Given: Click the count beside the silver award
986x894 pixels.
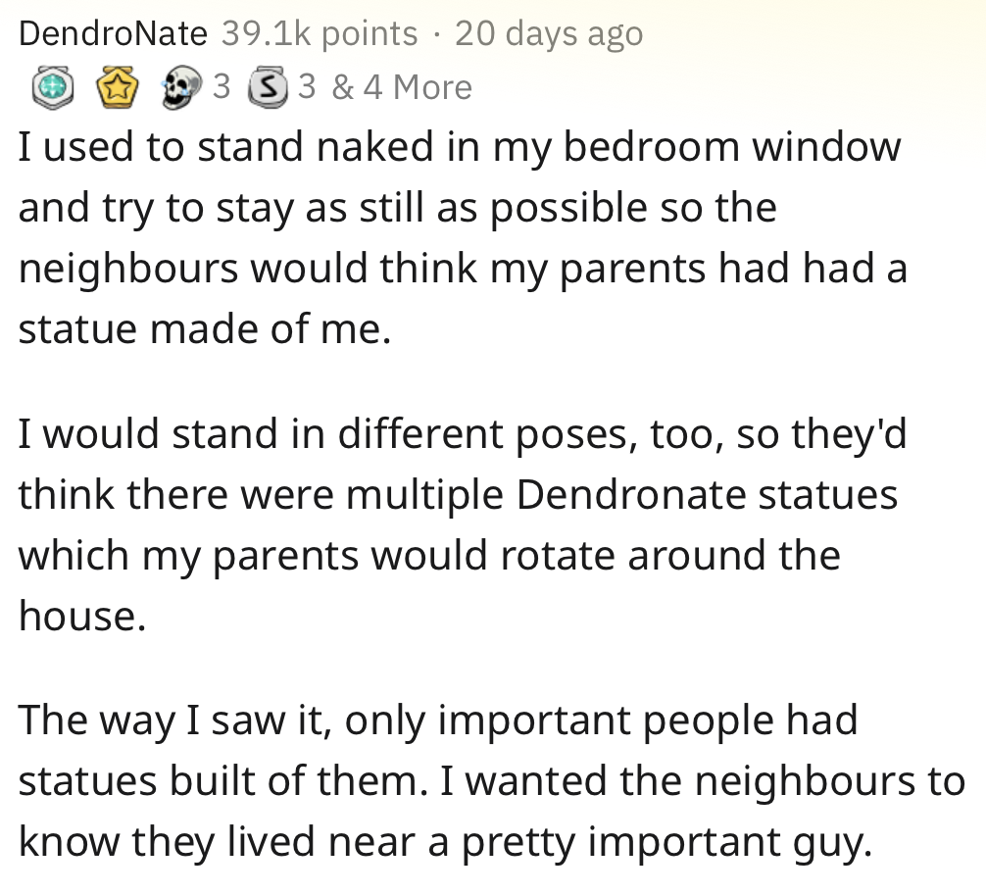Looking at the screenshot, I should (306, 88).
